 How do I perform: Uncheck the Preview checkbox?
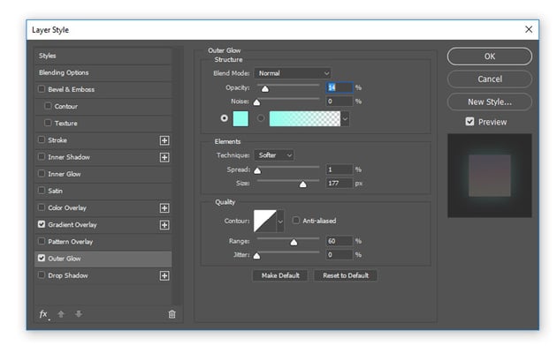(x=469, y=122)
